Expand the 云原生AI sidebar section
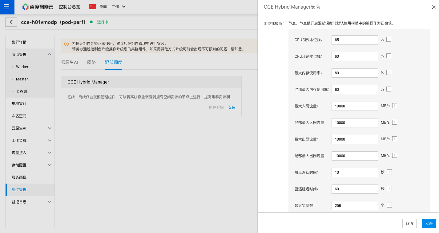This screenshot has width=439, height=233. (x=50, y=128)
